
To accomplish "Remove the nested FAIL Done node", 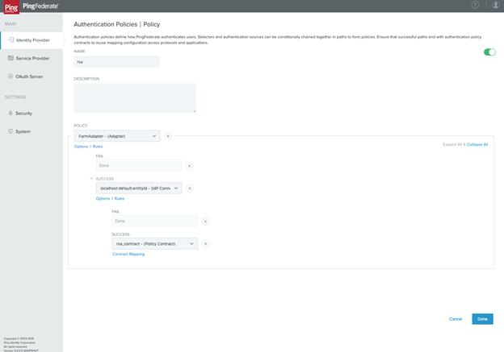I will (x=205, y=222).
